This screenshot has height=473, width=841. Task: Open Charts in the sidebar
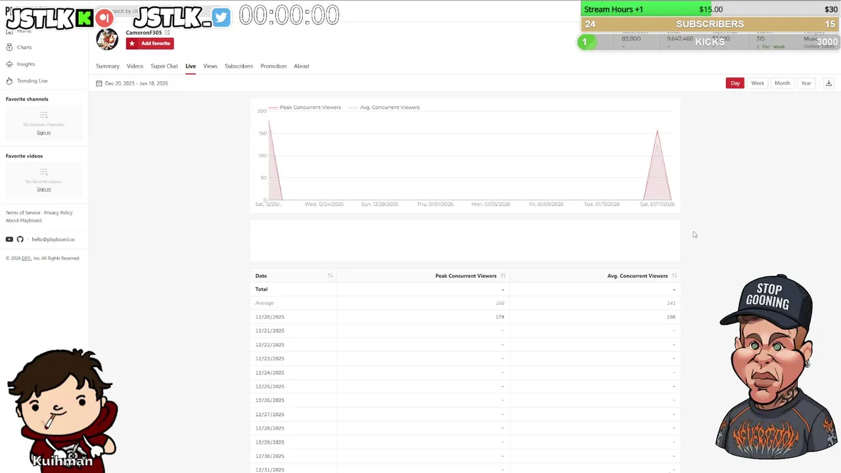(19, 47)
